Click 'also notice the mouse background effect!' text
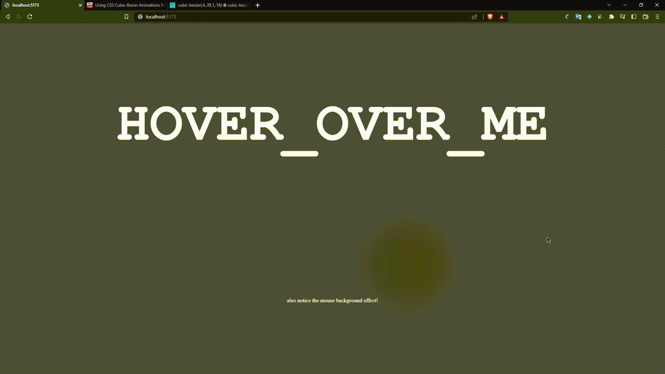665x374 pixels. pyautogui.click(x=332, y=300)
